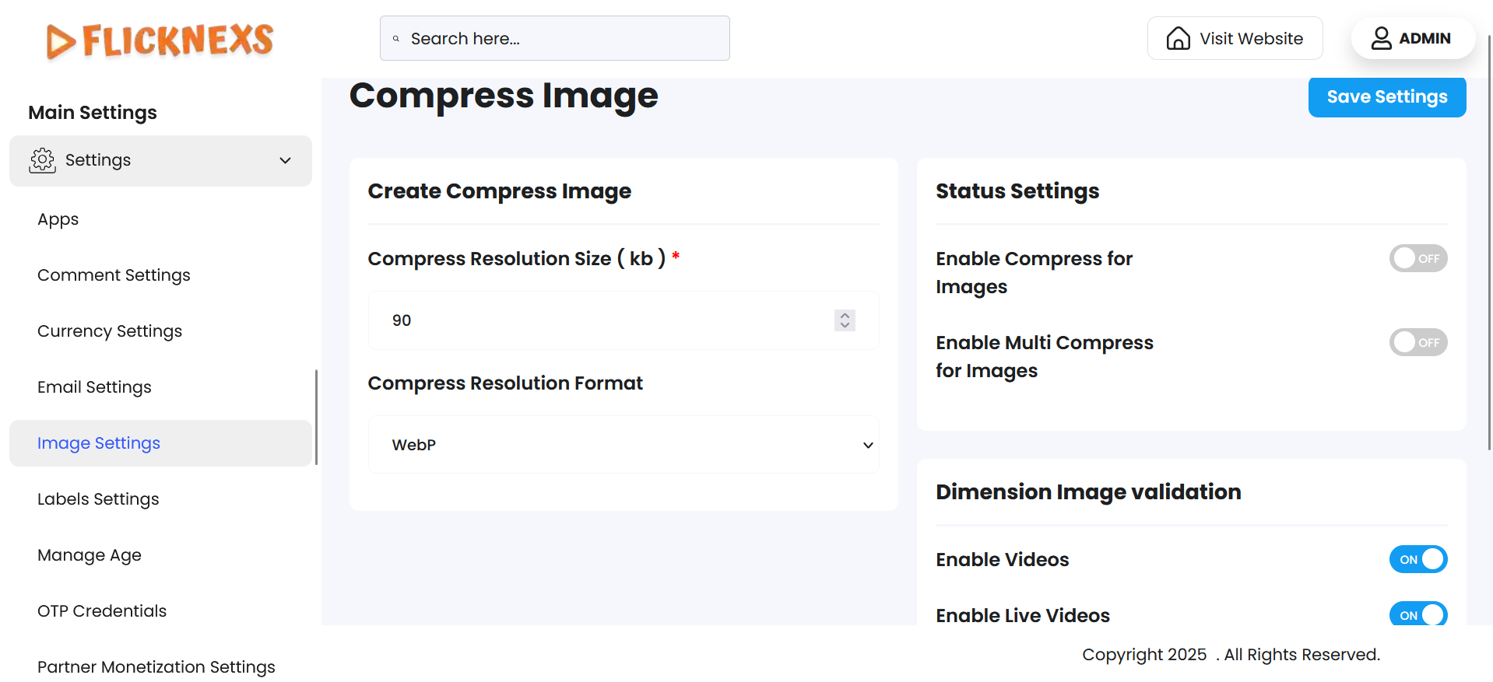Open the Compress Resolution Format dropdown
Screen dimensions: 1493x682
tap(624, 445)
